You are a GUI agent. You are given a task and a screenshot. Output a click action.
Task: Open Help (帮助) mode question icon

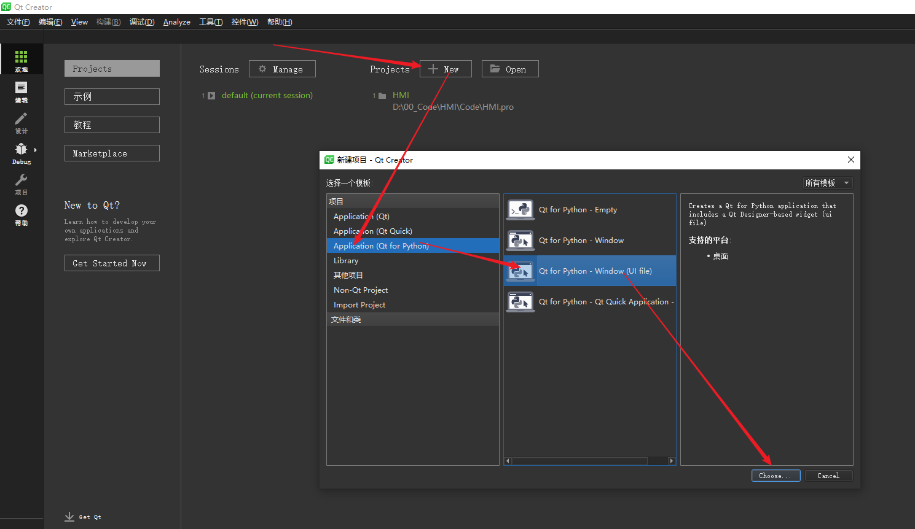tap(21, 210)
